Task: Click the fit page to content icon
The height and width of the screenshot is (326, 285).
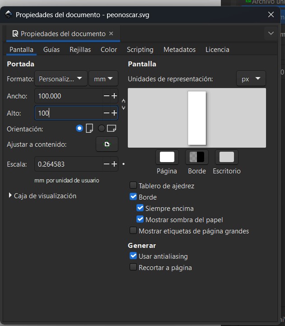Action: click(107, 144)
